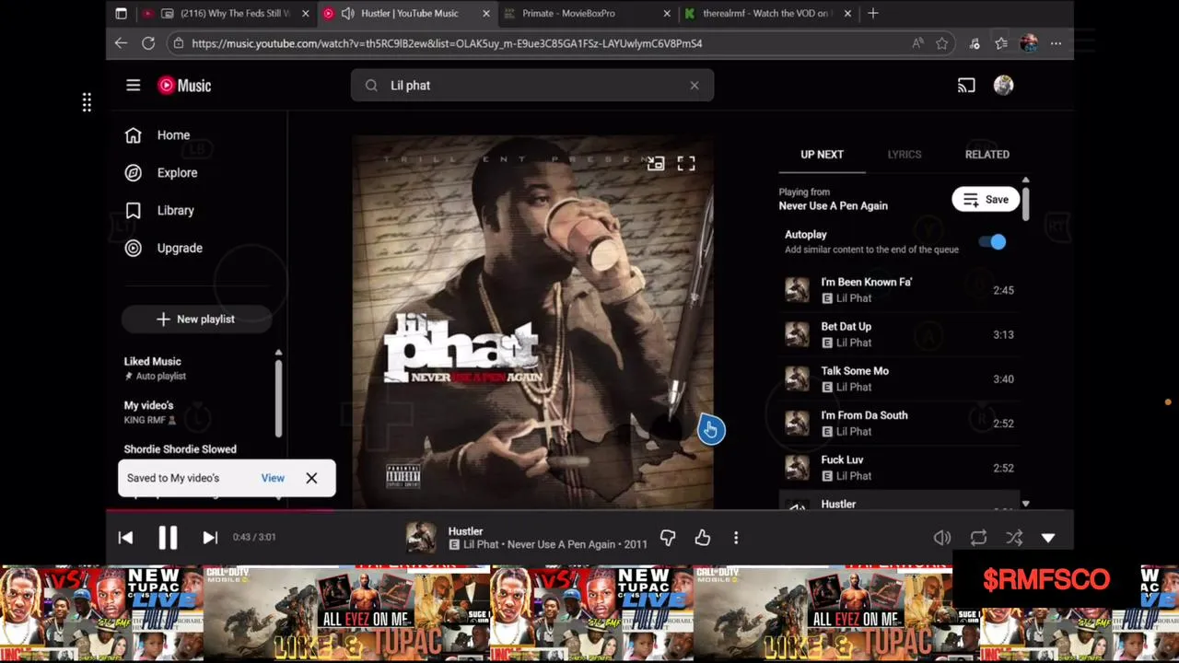Open browser settings ellipsis menu
The width and height of the screenshot is (1179, 663).
click(1056, 43)
